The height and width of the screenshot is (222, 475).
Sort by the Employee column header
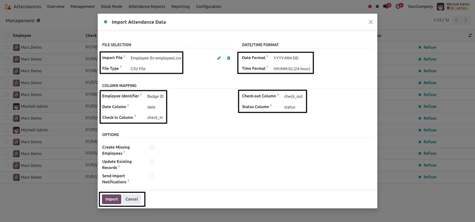(x=22, y=35)
